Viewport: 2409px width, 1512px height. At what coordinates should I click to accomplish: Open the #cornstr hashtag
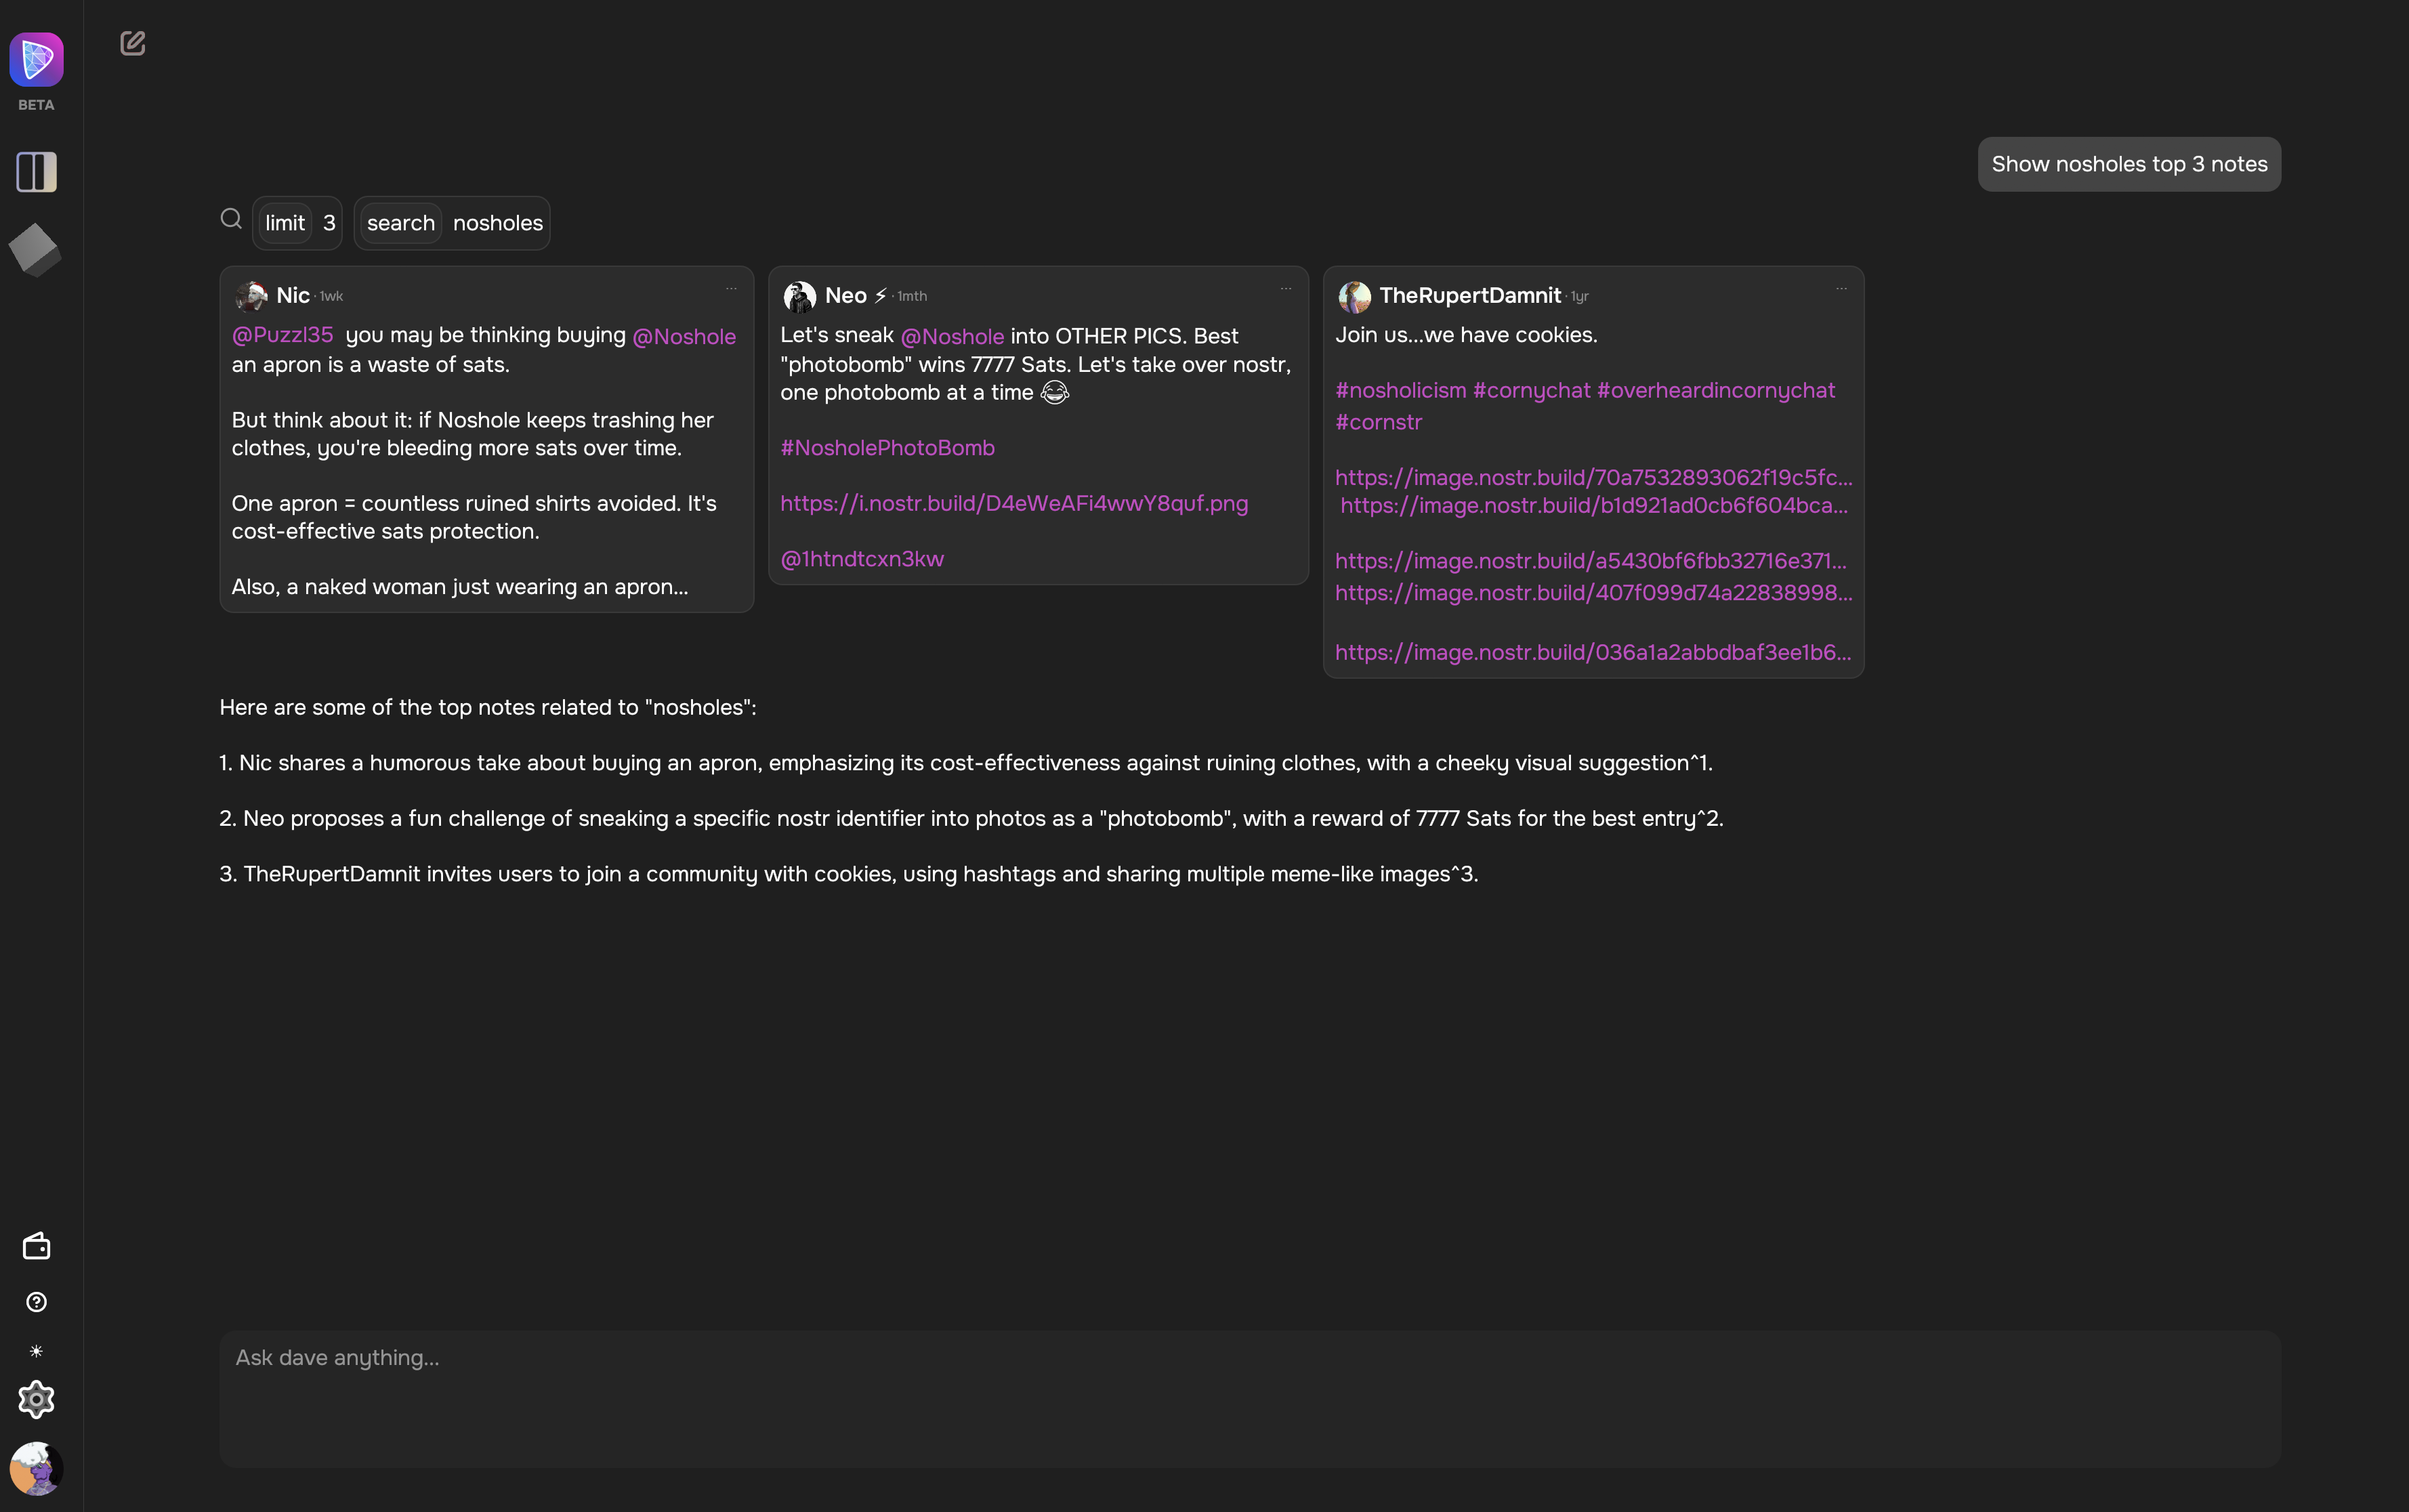[1378, 422]
